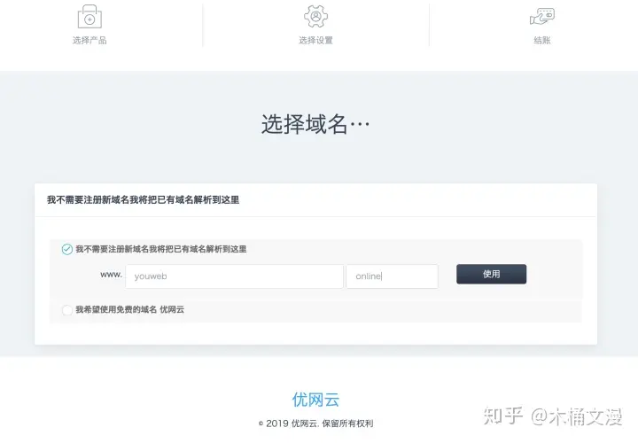Click the bold 我不需要注册新域名 card header
638x443 pixels.
pos(143,199)
